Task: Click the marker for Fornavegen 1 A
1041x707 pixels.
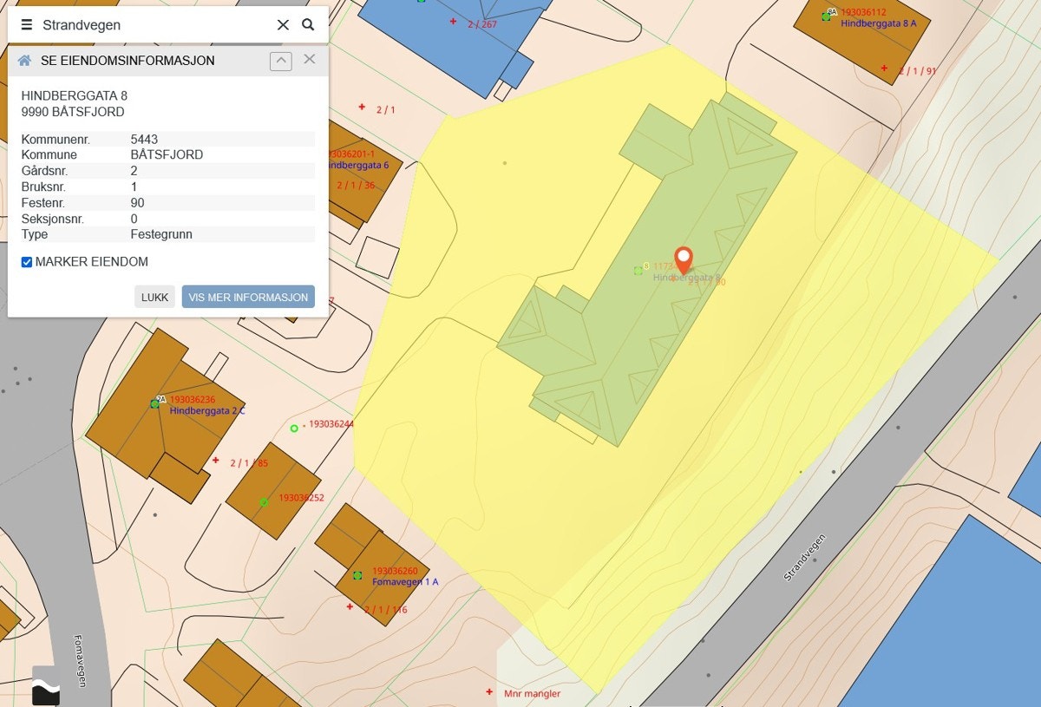Action: pyautogui.click(x=358, y=575)
